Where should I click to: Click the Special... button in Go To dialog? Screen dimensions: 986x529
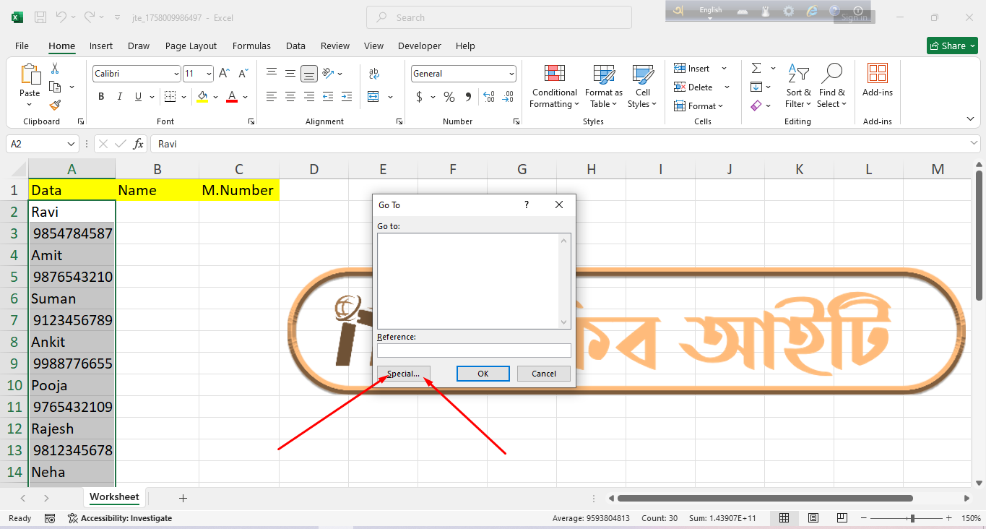click(403, 374)
